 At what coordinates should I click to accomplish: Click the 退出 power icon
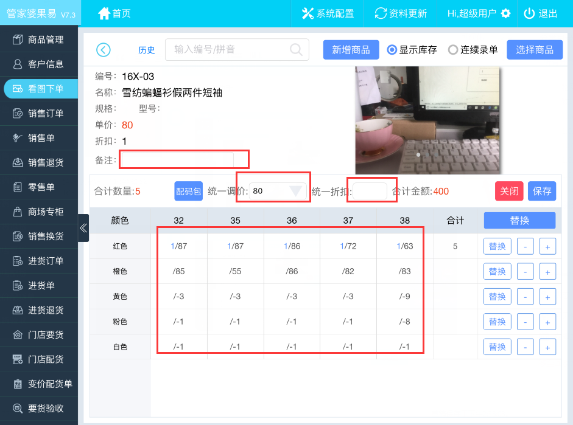click(529, 13)
